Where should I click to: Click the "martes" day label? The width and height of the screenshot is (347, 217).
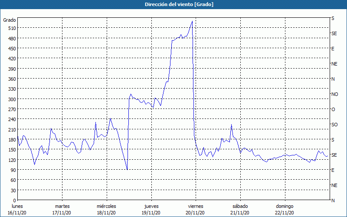click(x=62, y=207)
